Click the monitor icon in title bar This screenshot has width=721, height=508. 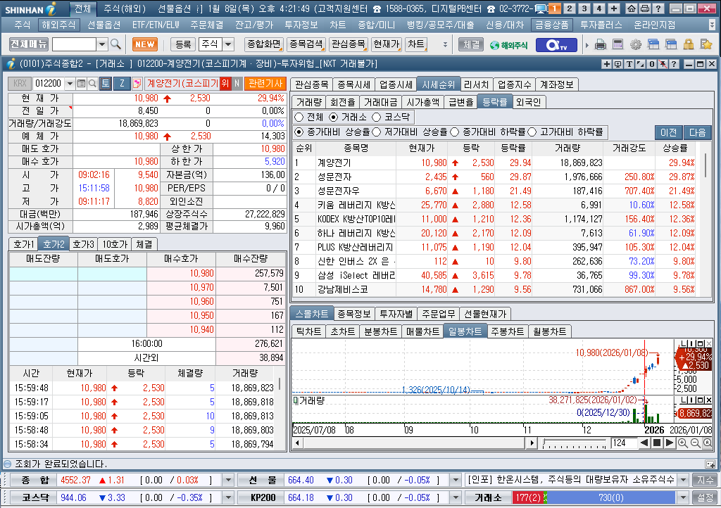click(541, 8)
